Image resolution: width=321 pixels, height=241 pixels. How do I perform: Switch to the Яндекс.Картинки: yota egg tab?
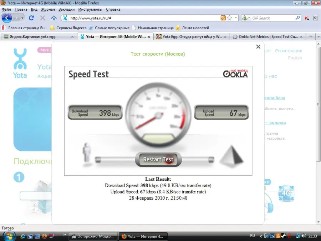(39, 37)
